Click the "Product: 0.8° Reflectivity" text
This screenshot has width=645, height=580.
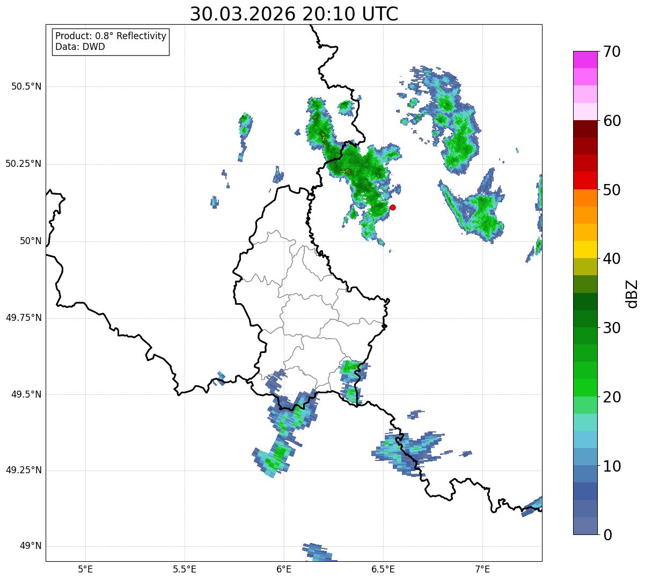111,36
